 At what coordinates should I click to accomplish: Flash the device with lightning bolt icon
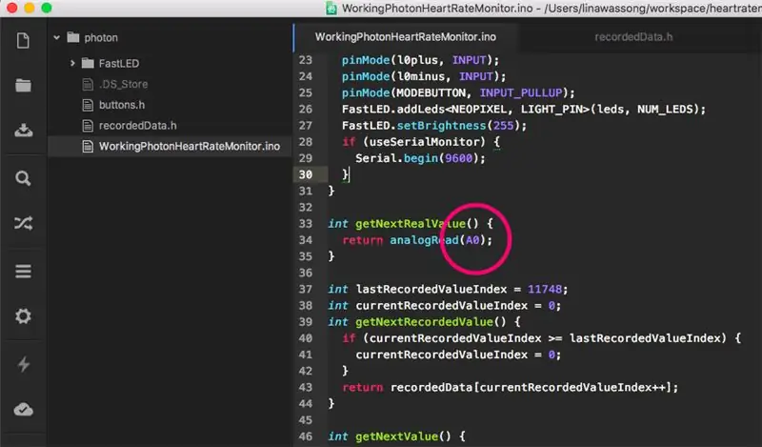23,364
